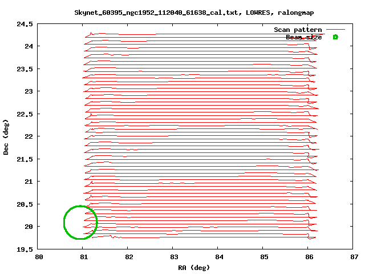Click the x-axis tick label 82
The image size is (365, 274).
(129, 257)
